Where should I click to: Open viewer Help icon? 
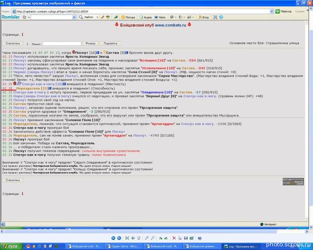coord(199,238)
